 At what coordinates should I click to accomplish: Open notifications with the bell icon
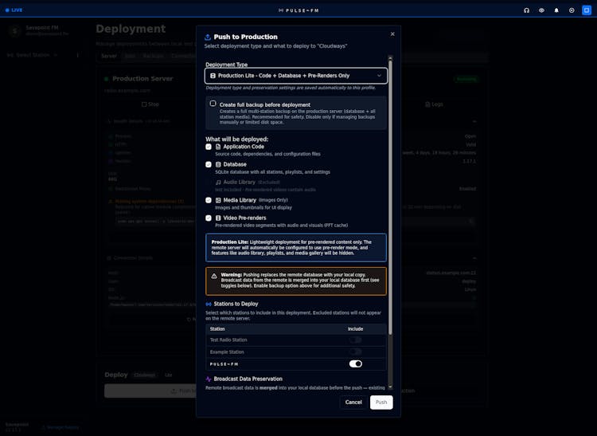[556, 10]
